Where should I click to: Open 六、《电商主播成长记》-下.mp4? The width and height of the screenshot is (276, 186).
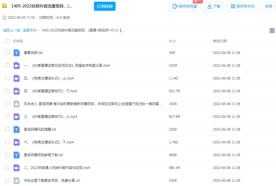pos(49,142)
